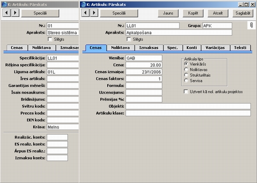The height and width of the screenshot is (183, 257).
Task: Go to previous record in back window
Action: coord(6,13)
